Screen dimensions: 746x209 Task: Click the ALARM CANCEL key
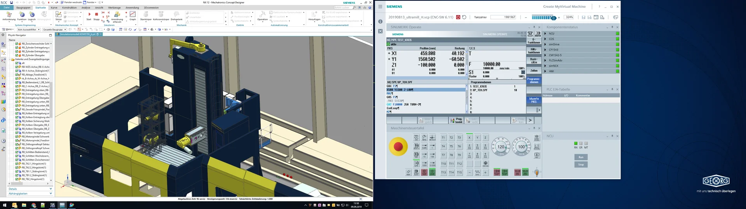537,138
